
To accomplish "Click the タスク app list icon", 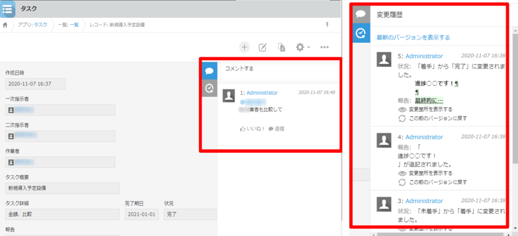I will click(8, 9).
